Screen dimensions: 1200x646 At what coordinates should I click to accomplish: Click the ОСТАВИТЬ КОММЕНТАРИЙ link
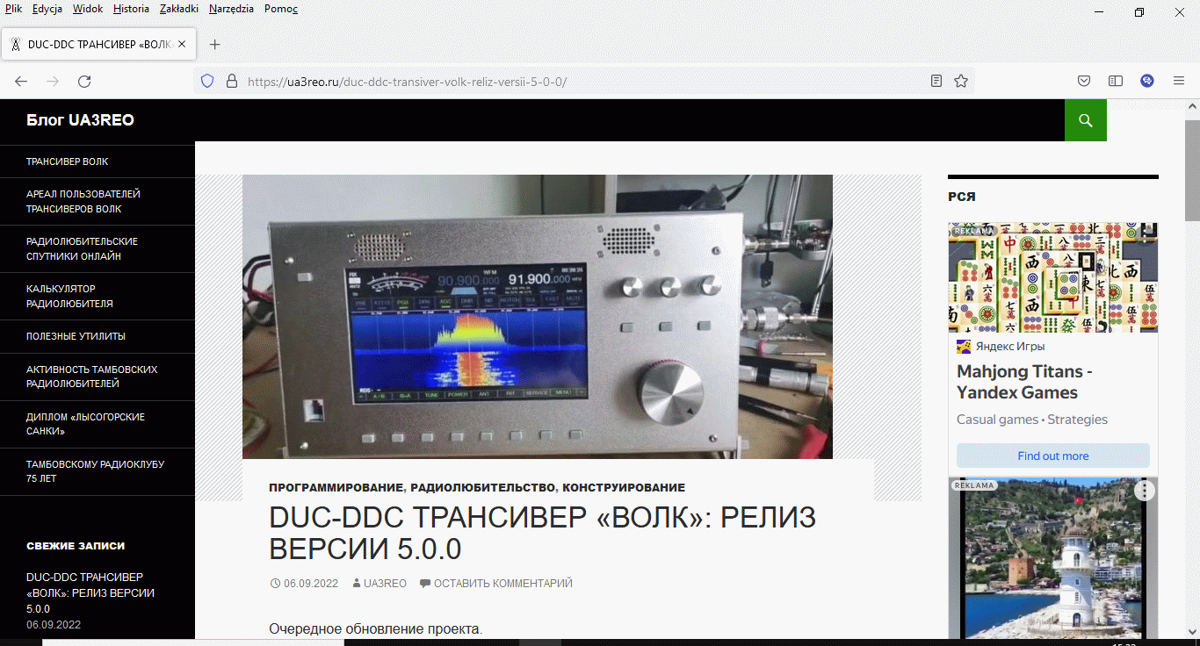click(502, 583)
